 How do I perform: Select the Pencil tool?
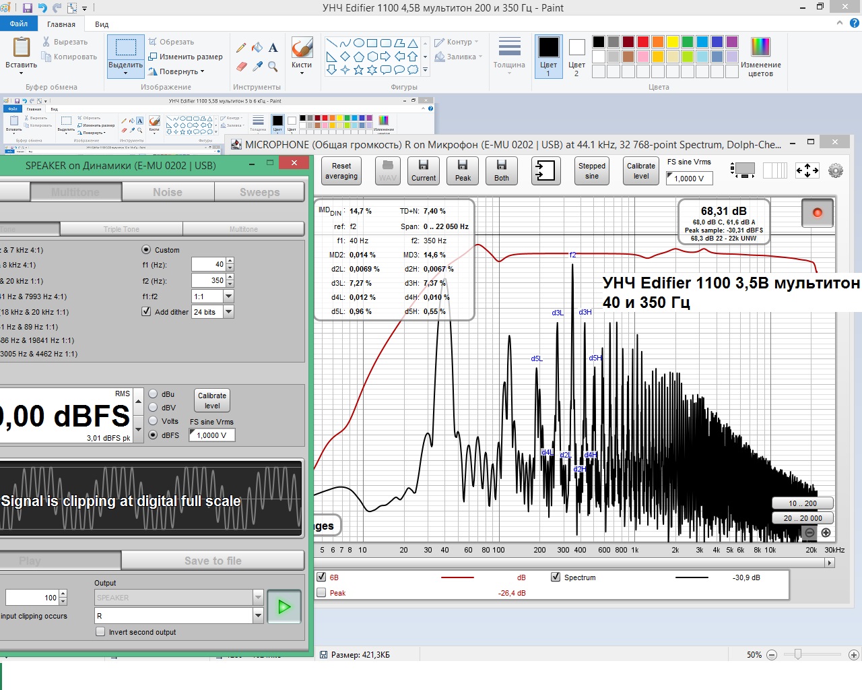[x=241, y=48]
